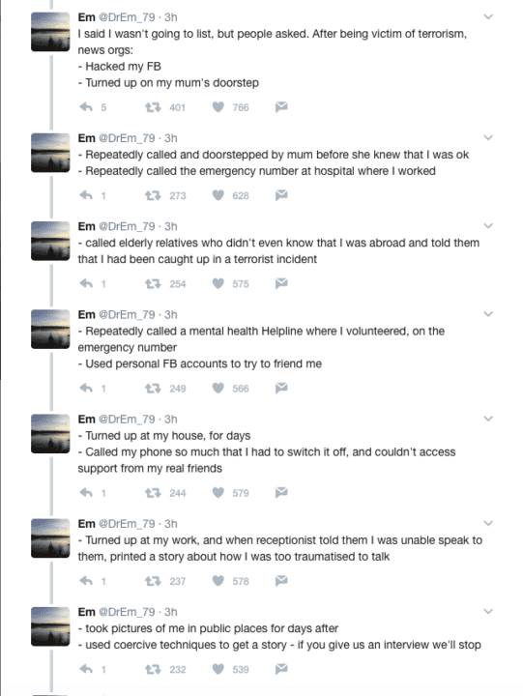Open the @DrEm_79 handle on the first tweet
This screenshot has width=523, height=696.
point(127,17)
